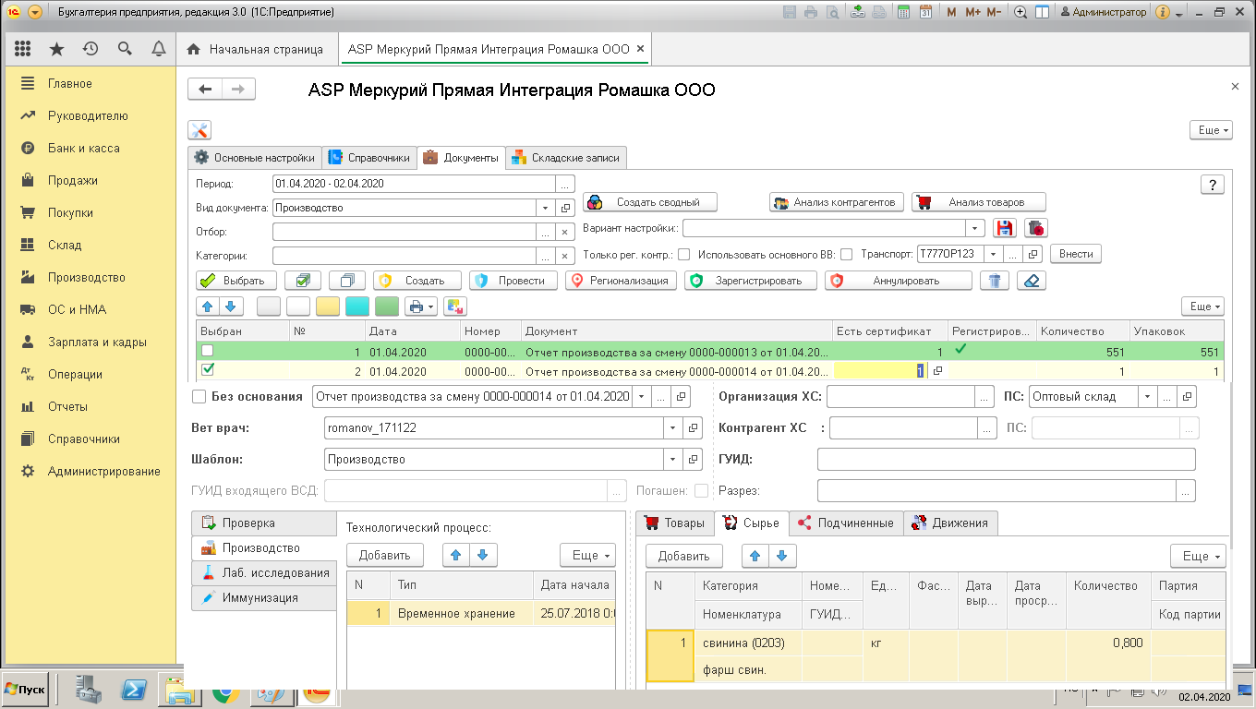This screenshot has height=709, width=1256.
Task: Click the ГУИД input field
Action: 1006,459
